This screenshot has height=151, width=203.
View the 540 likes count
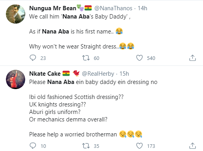click(x=151, y=58)
